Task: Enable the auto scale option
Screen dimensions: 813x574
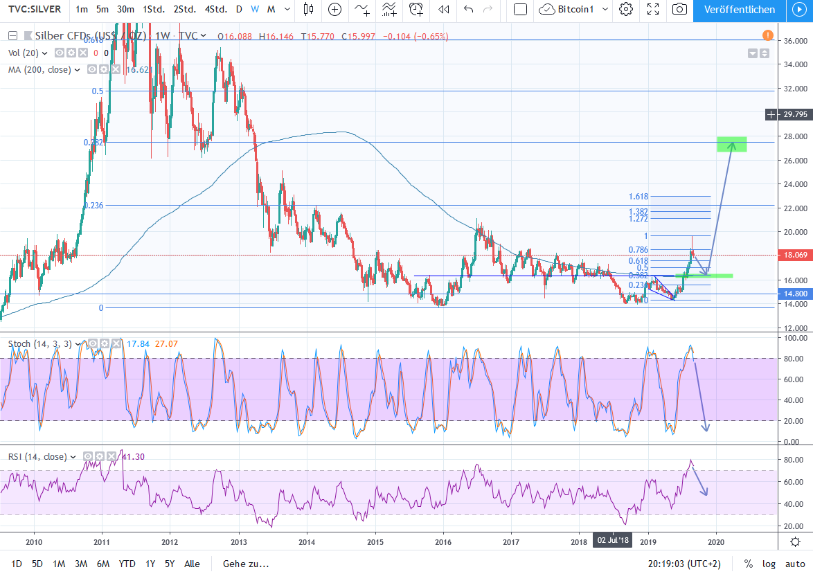Action: (x=796, y=564)
